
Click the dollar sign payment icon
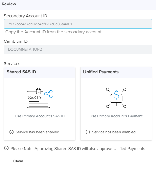pos(117,94)
